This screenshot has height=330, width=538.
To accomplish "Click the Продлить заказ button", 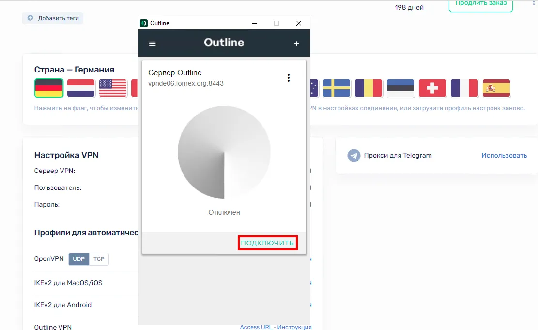I will click(481, 4).
